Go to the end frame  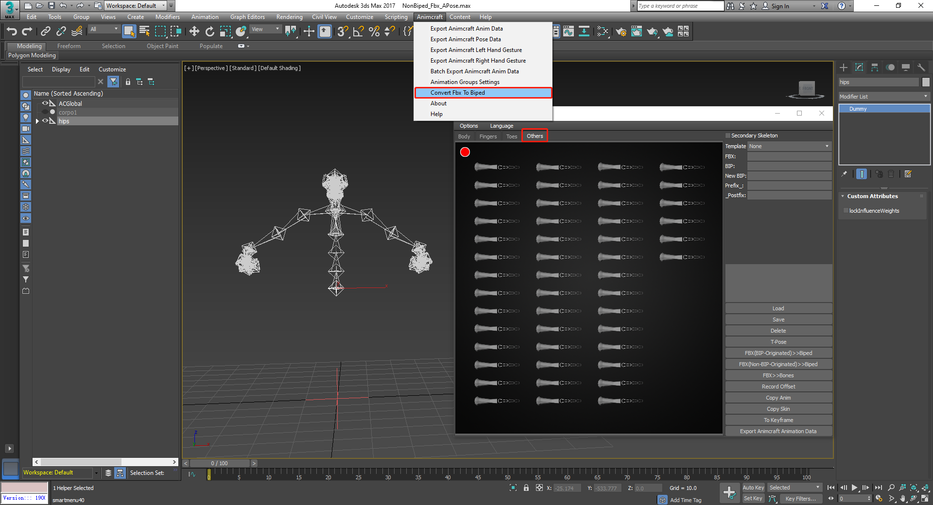pyautogui.click(x=878, y=488)
